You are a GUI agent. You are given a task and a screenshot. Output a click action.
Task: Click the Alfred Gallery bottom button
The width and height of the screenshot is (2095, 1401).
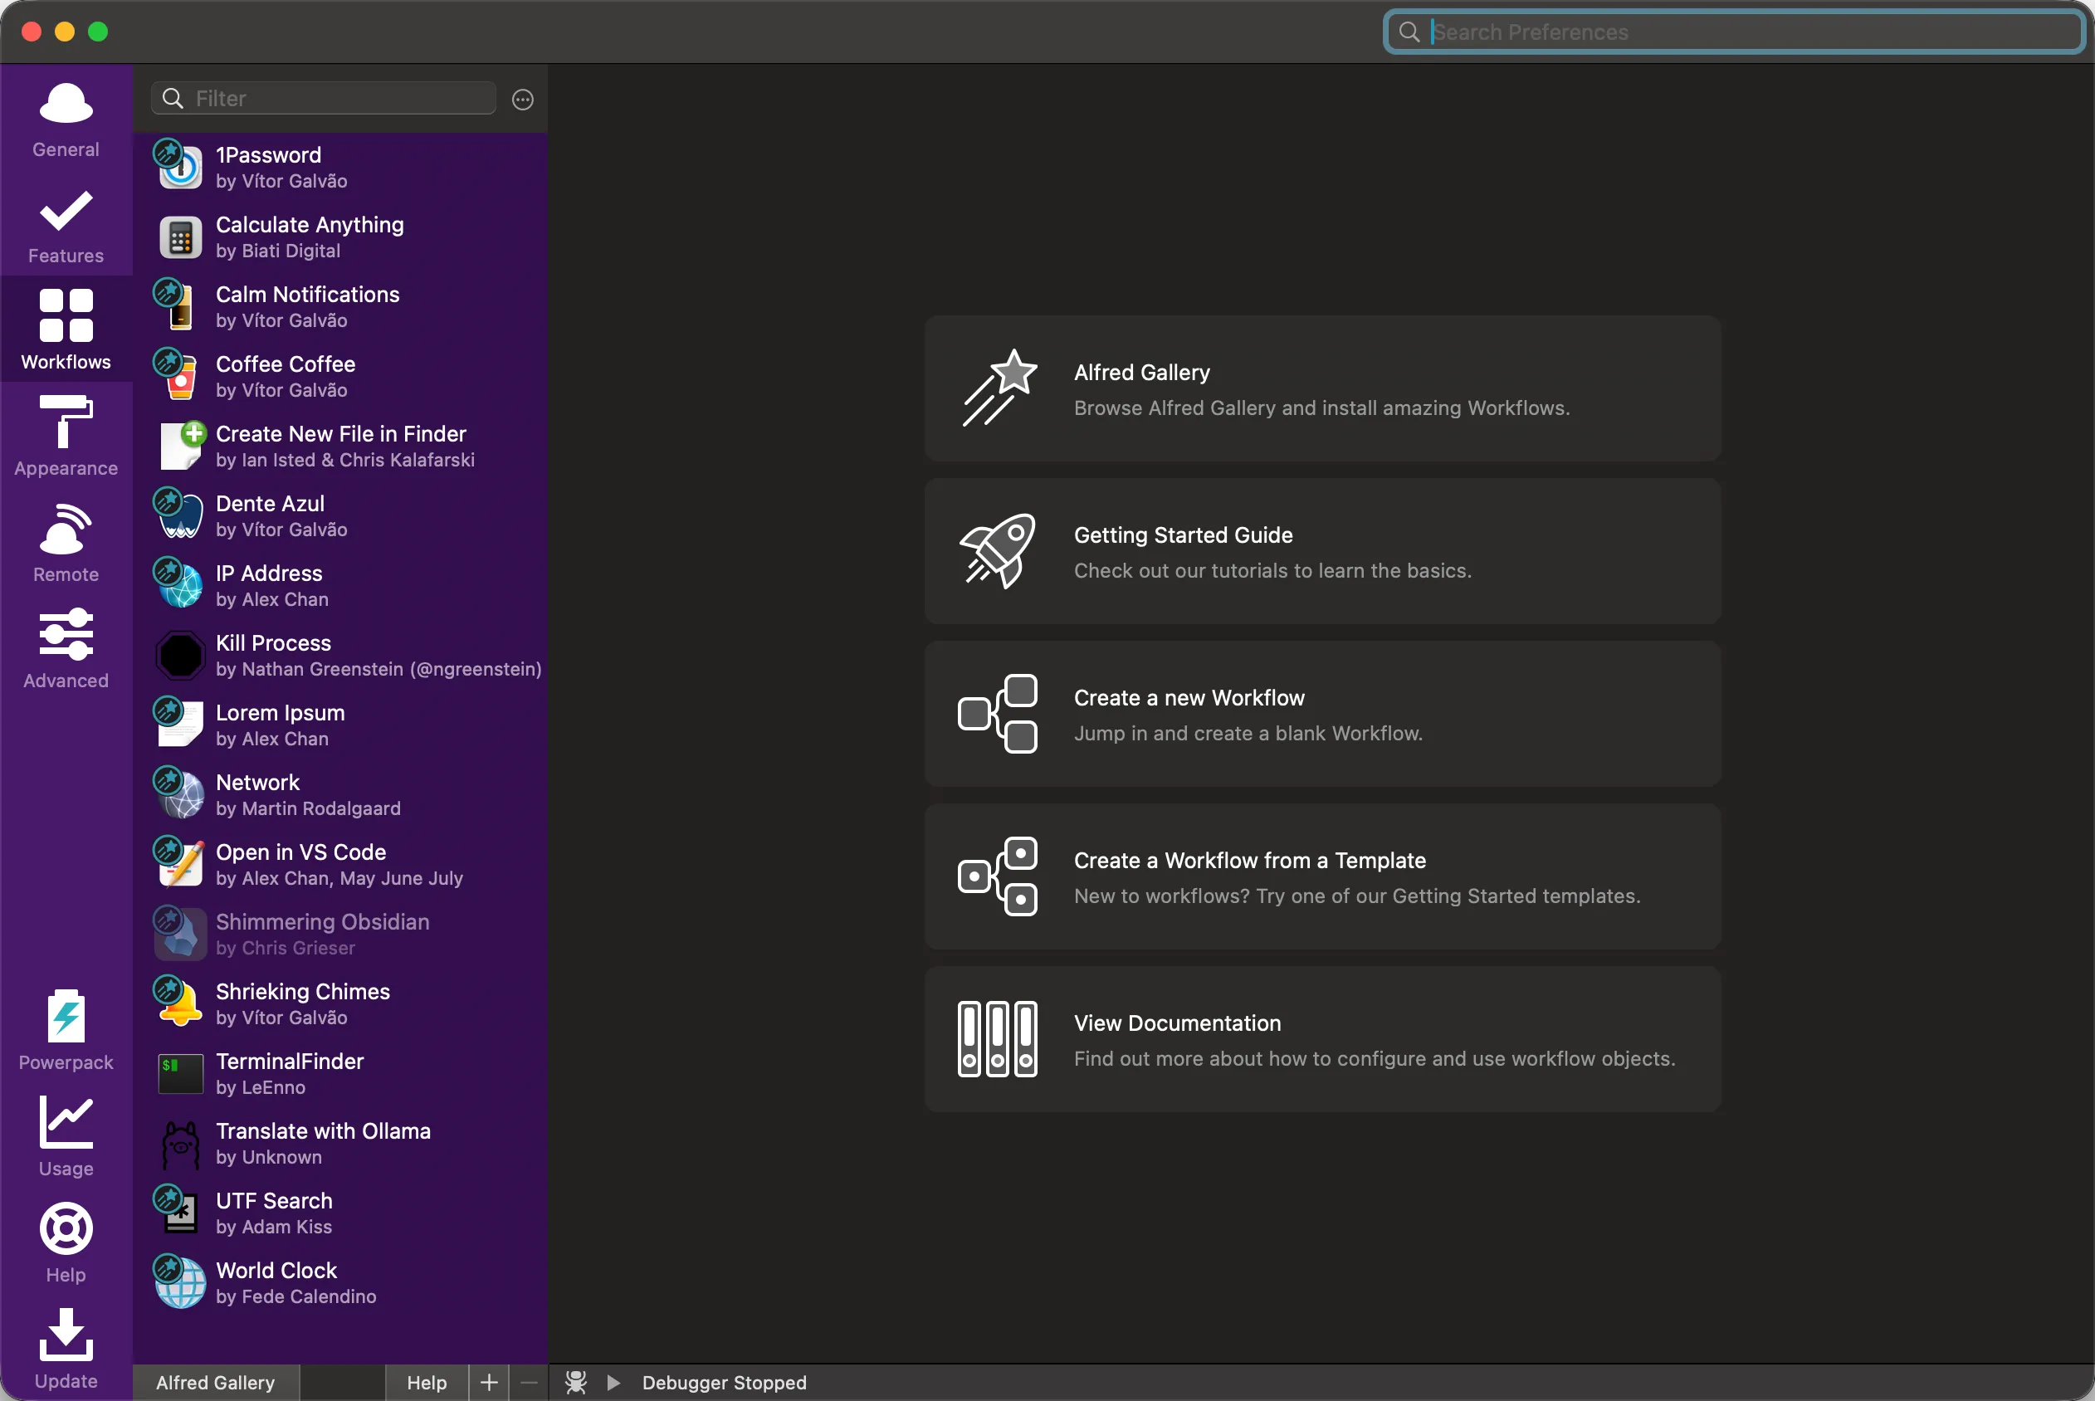(215, 1382)
